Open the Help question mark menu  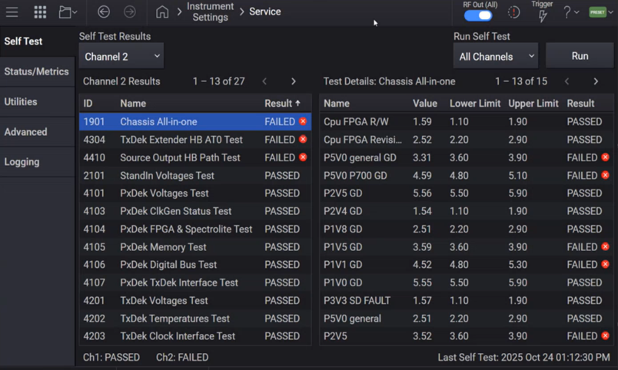[x=570, y=12]
